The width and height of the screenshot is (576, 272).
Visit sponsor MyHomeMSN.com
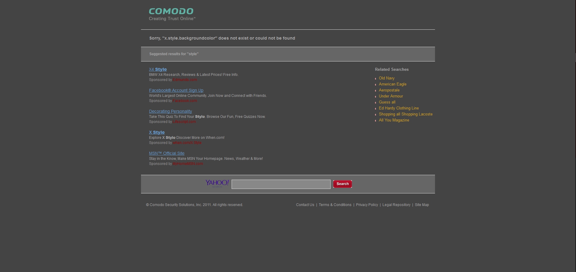[x=188, y=164]
